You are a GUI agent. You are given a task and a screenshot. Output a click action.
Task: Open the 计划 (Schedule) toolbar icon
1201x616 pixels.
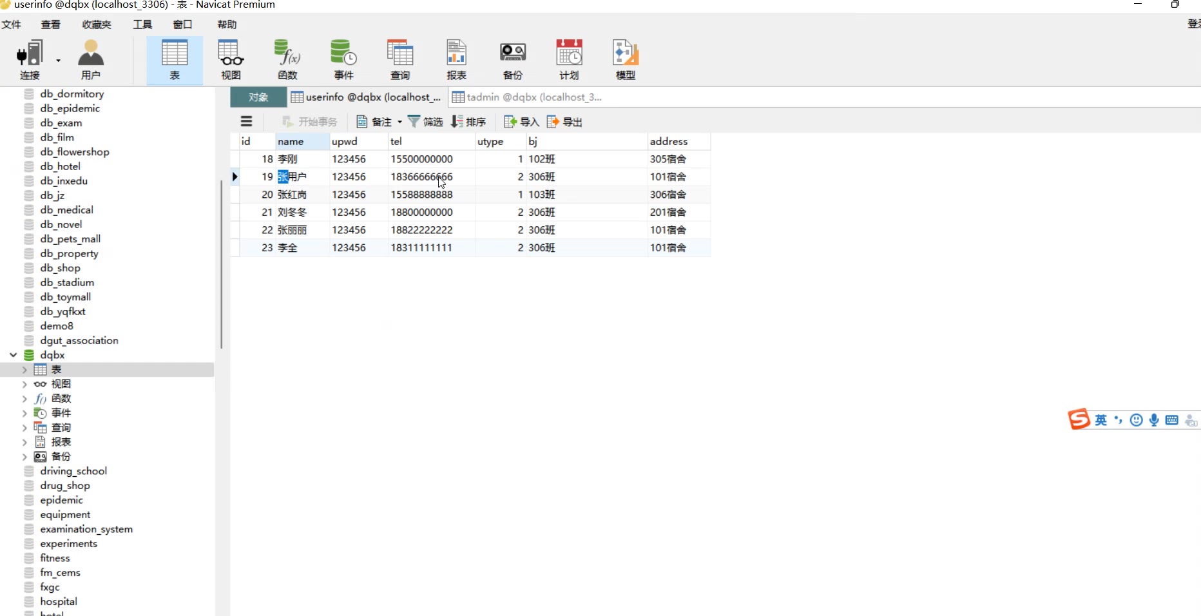[569, 60]
